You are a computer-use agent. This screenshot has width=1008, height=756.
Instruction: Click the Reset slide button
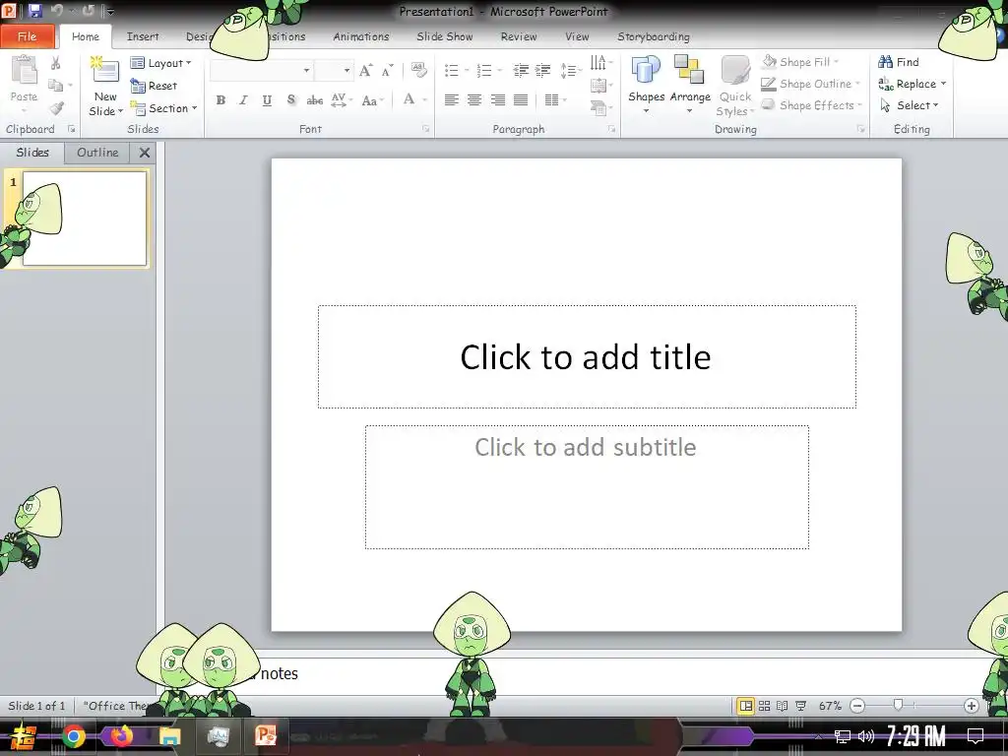pyautogui.click(x=154, y=86)
